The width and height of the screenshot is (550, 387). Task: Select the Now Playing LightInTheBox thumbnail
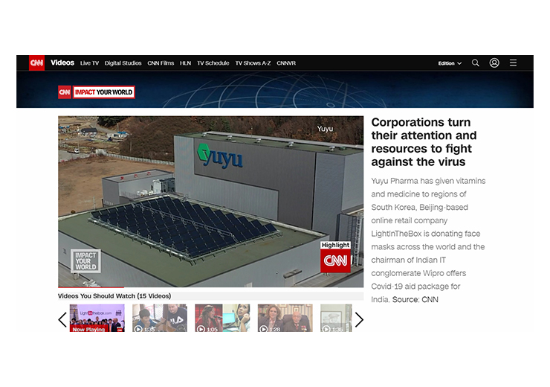coord(97,318)
